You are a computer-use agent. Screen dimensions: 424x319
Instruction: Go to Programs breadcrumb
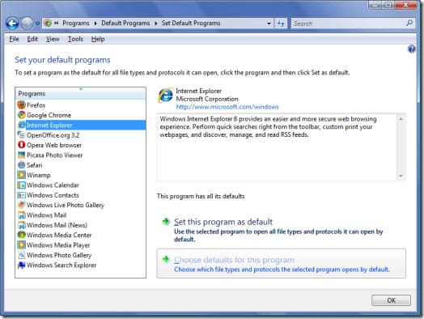point(76,23)
